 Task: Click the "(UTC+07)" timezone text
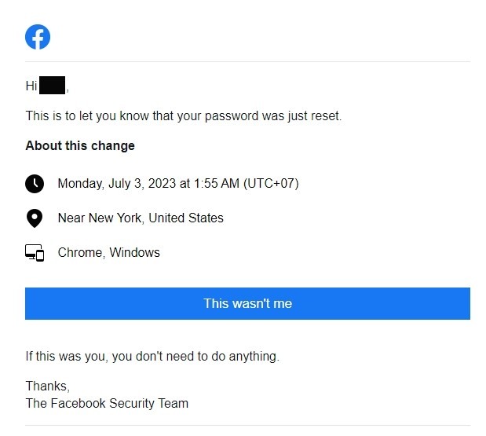tap(271, 184)
